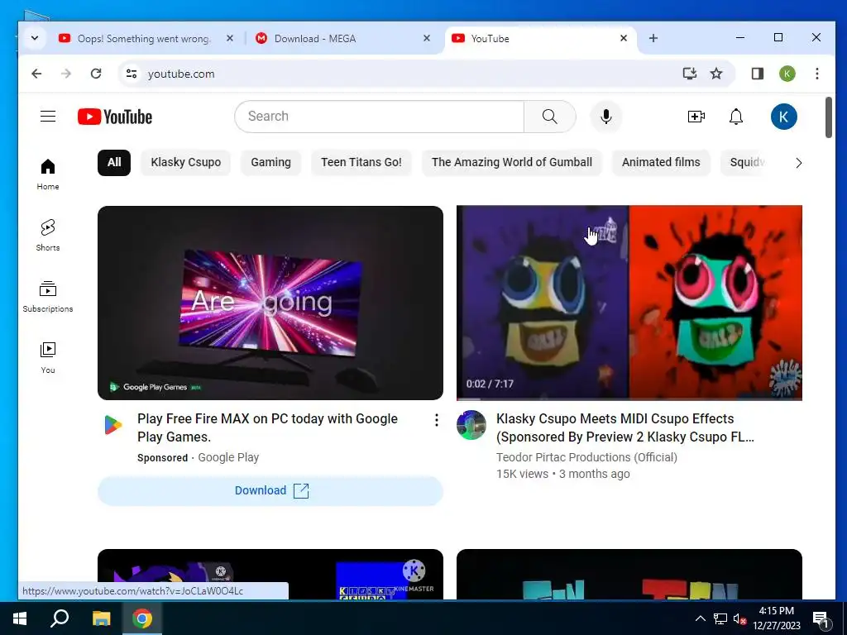
Task: Toggle the Chrome side panel
Action: tap(758, 74)
